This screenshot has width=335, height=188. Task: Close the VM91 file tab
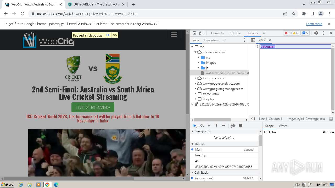pyautogui.click(x=270, y=40)
